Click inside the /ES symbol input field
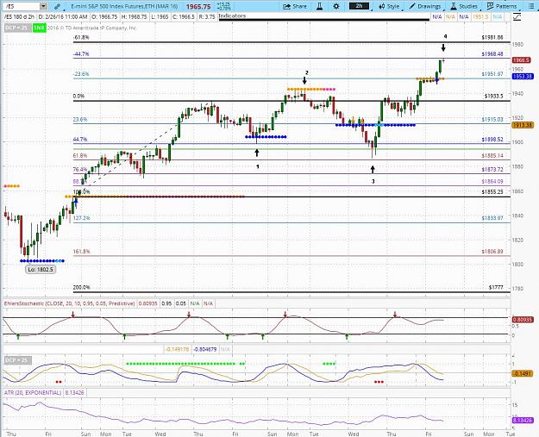 tap(21, 6)
